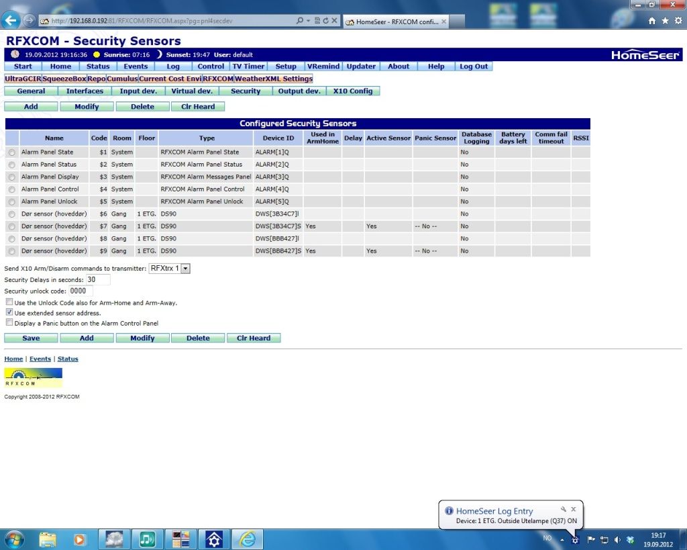This screenshot has height=550, width=687.
Task: Click the Save button
Action: tap(31, 338)
